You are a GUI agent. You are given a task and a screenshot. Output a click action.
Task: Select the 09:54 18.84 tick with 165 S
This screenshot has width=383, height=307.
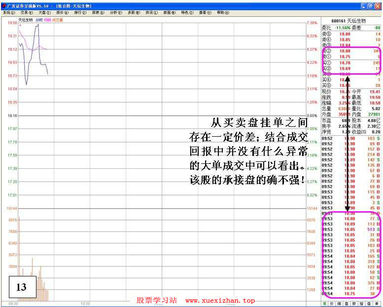[351, 256]
